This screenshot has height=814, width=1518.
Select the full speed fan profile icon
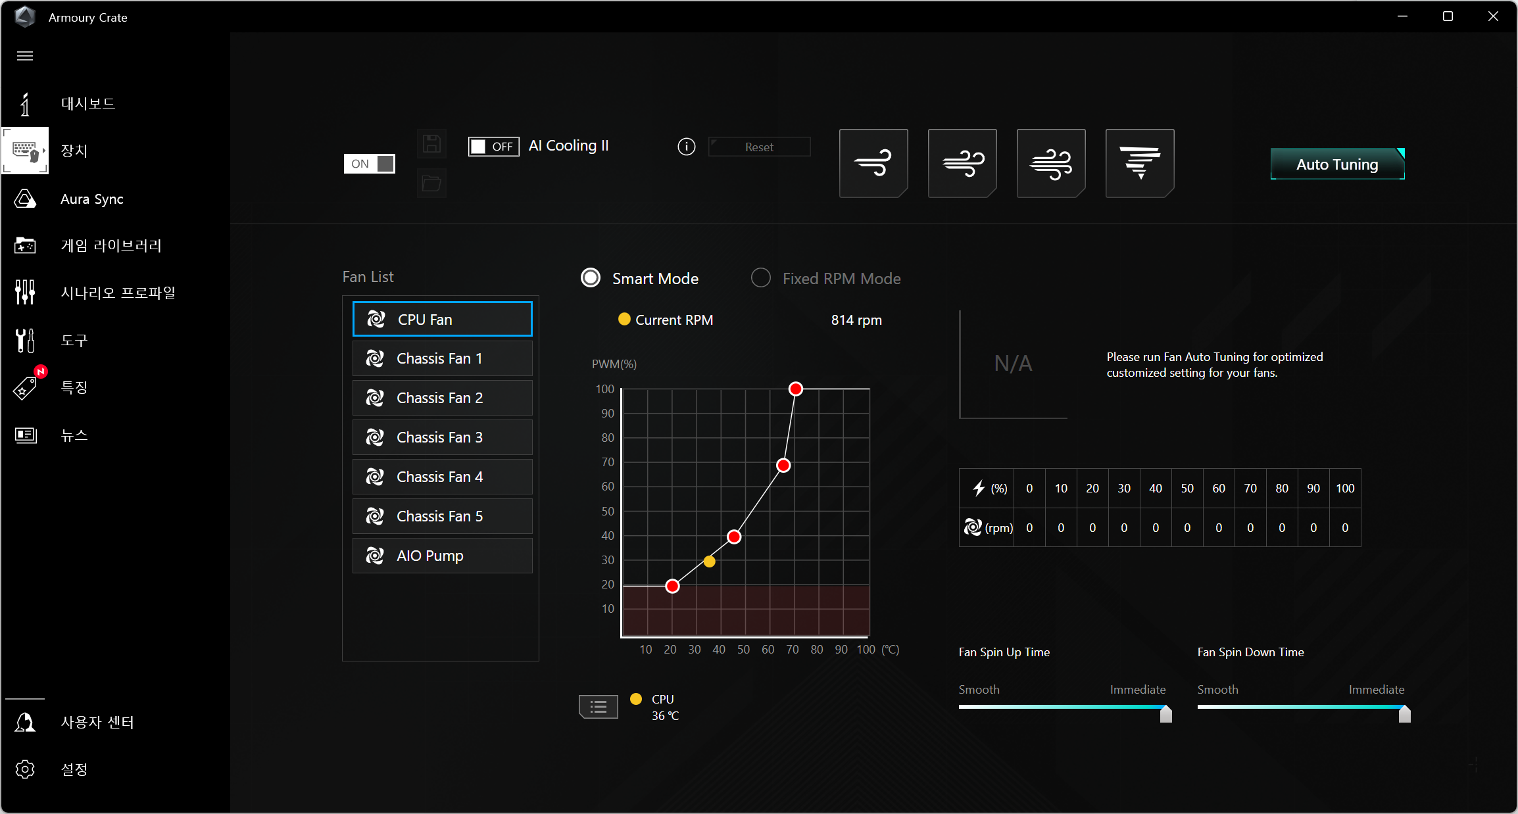1140,163
